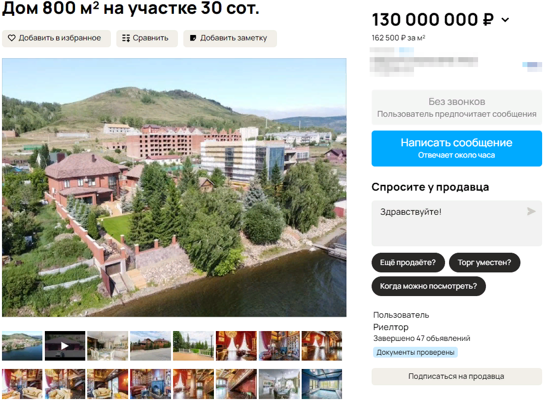Click the Документы проверены badge

point(415,352)
